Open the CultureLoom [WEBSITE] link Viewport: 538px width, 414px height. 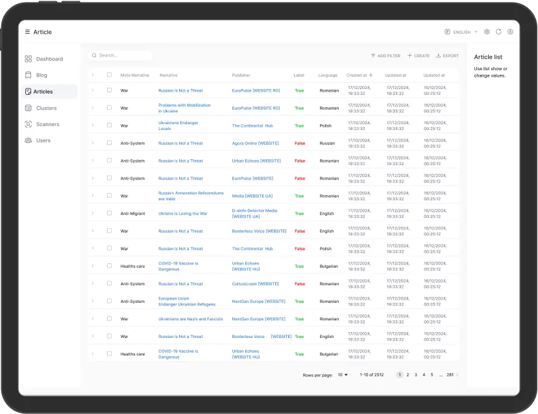(x=255, y=284)
